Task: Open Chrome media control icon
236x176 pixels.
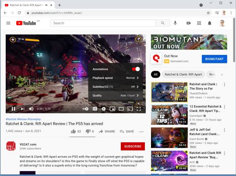Action: (x=217, y=13)
